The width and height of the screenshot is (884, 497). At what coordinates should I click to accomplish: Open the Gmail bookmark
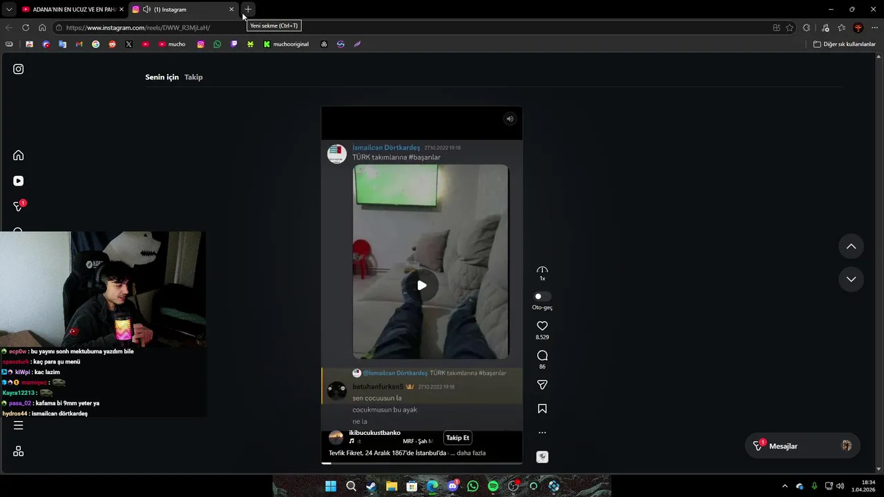(x=79, y=44)
